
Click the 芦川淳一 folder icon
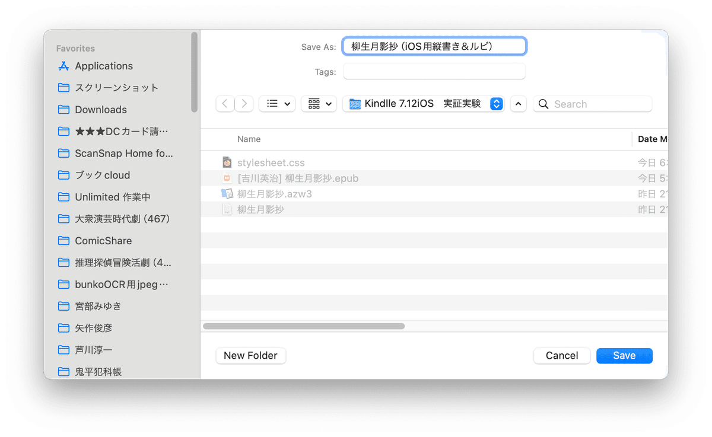click(64, 350)
